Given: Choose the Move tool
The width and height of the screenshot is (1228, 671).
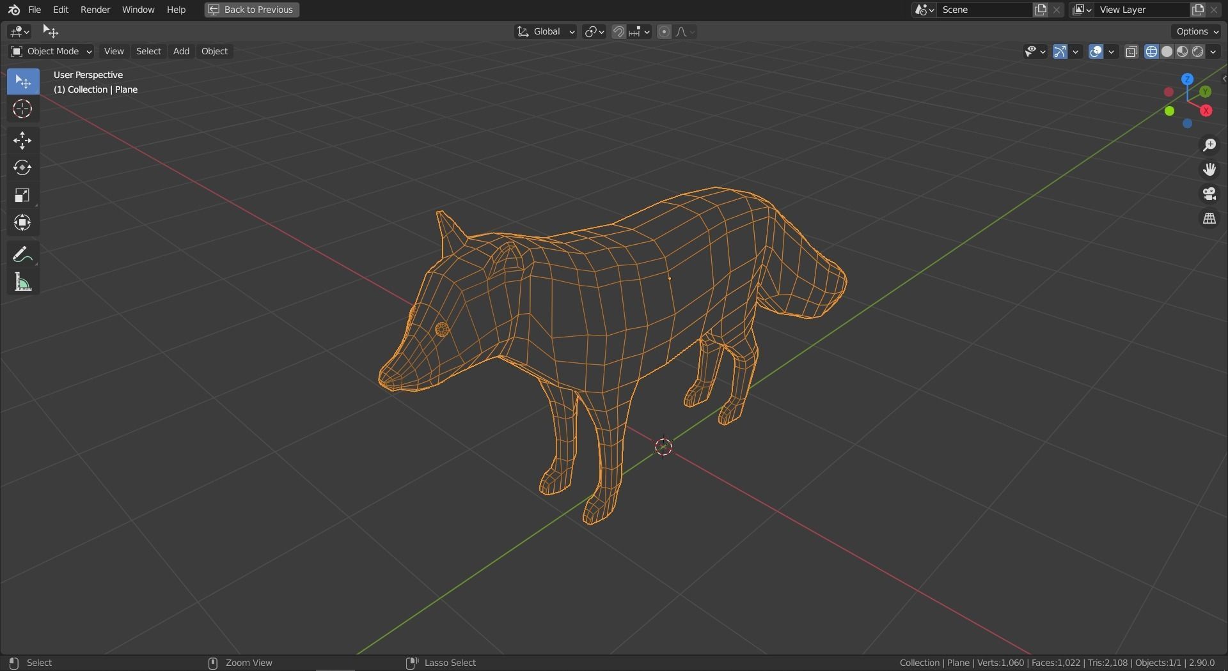Looking at the screenshot, I should pos(23,141).
